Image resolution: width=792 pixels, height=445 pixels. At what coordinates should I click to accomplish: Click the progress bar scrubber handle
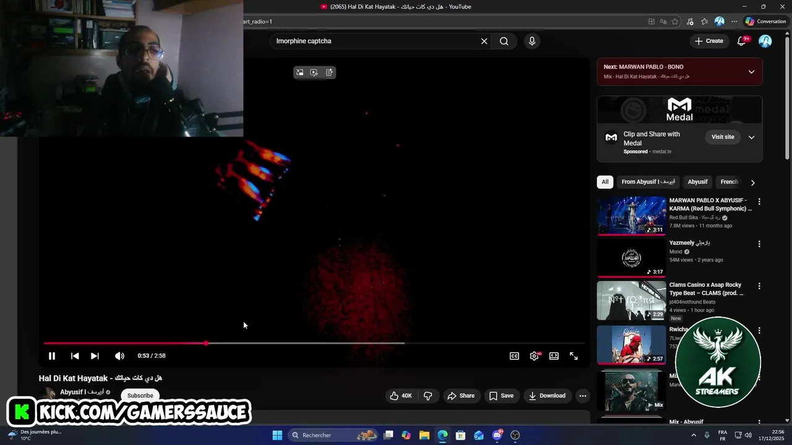[x=206, y=343]
